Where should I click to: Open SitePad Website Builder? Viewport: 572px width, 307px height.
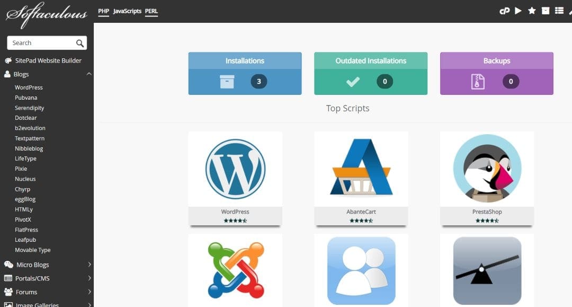point(48,60)
